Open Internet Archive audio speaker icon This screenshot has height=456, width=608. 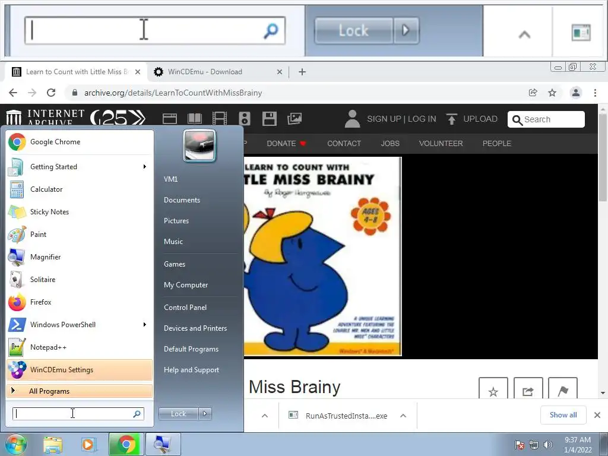pos(244,119)
